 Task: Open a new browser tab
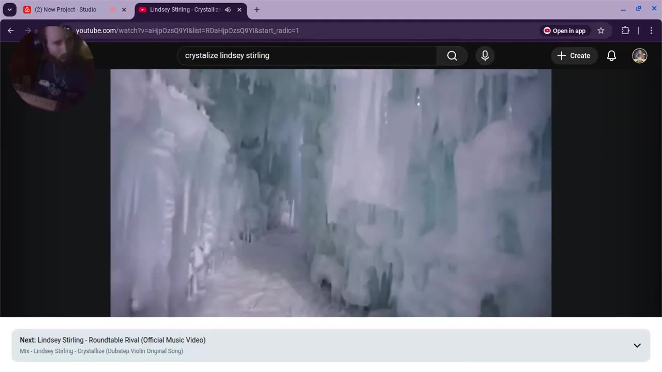point(257,9)
